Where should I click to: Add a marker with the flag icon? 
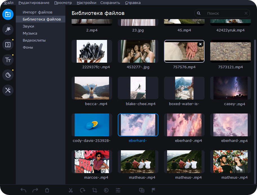(x=153, y=190)
